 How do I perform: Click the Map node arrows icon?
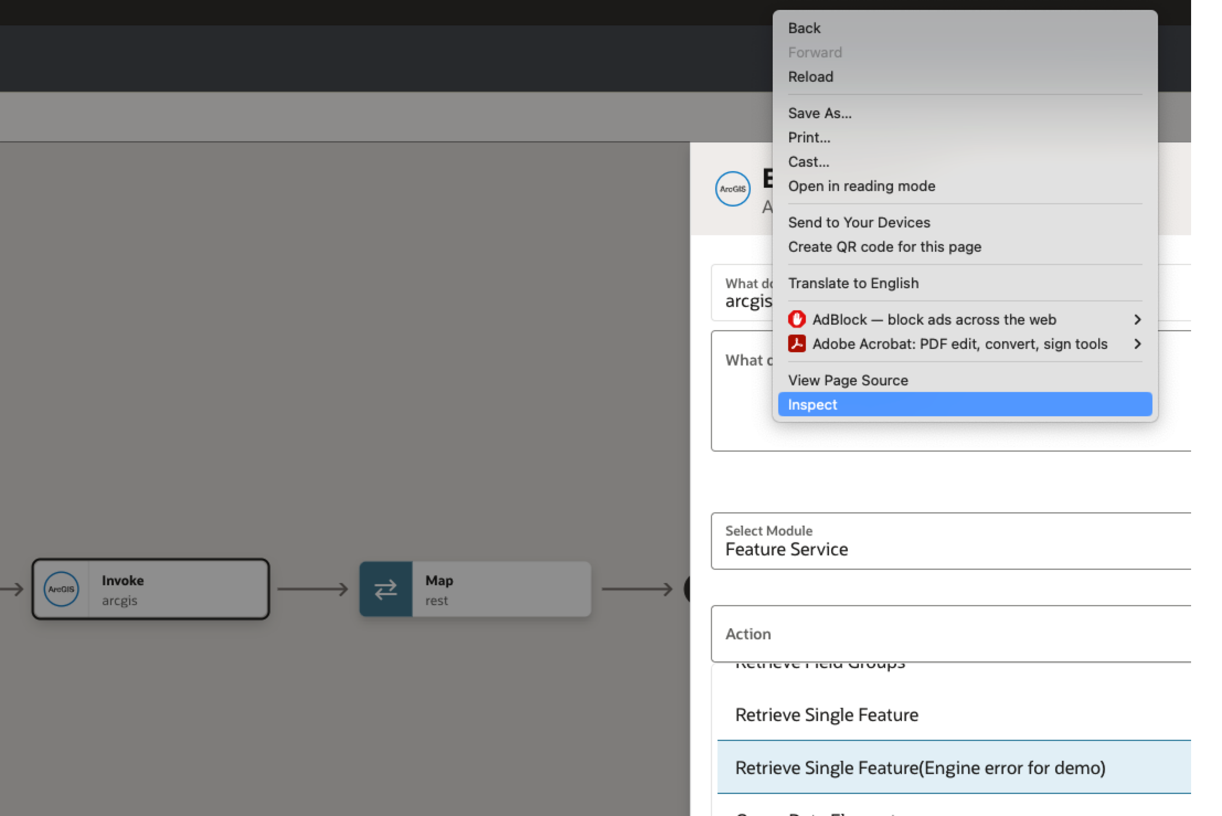[385, 589]
